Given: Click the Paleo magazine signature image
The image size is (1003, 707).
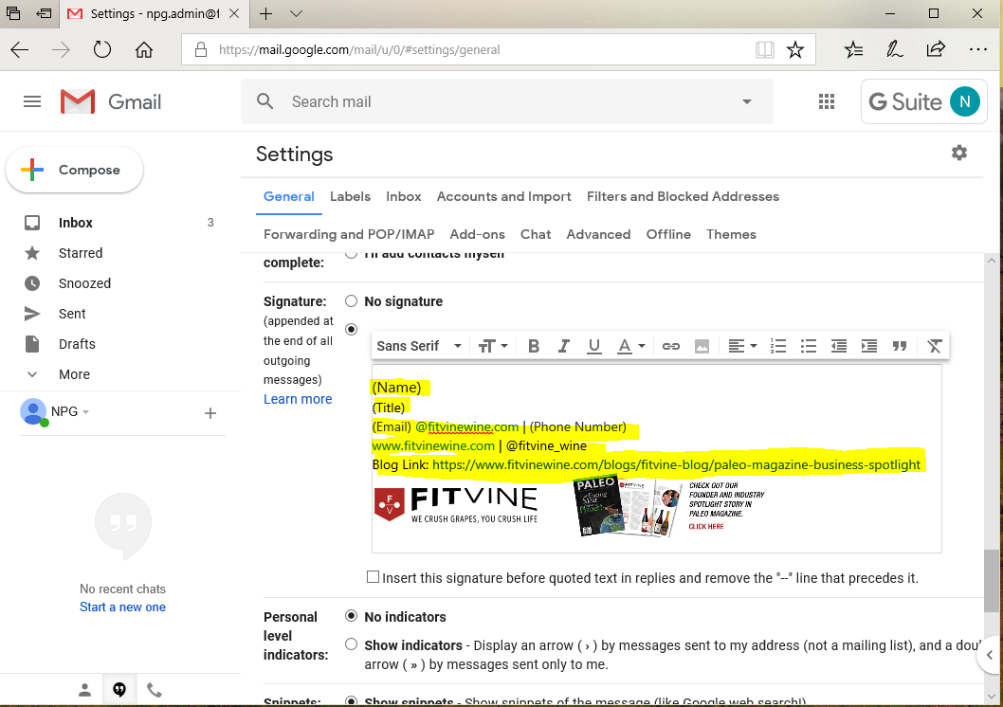Looking at the screenshot, I should point(671,506).
